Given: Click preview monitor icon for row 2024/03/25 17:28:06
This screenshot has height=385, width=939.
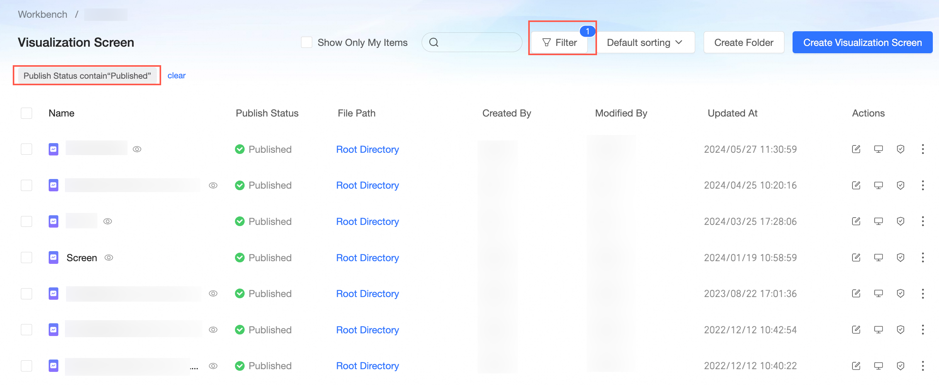Looking at the screenshot, I should 878,221.
